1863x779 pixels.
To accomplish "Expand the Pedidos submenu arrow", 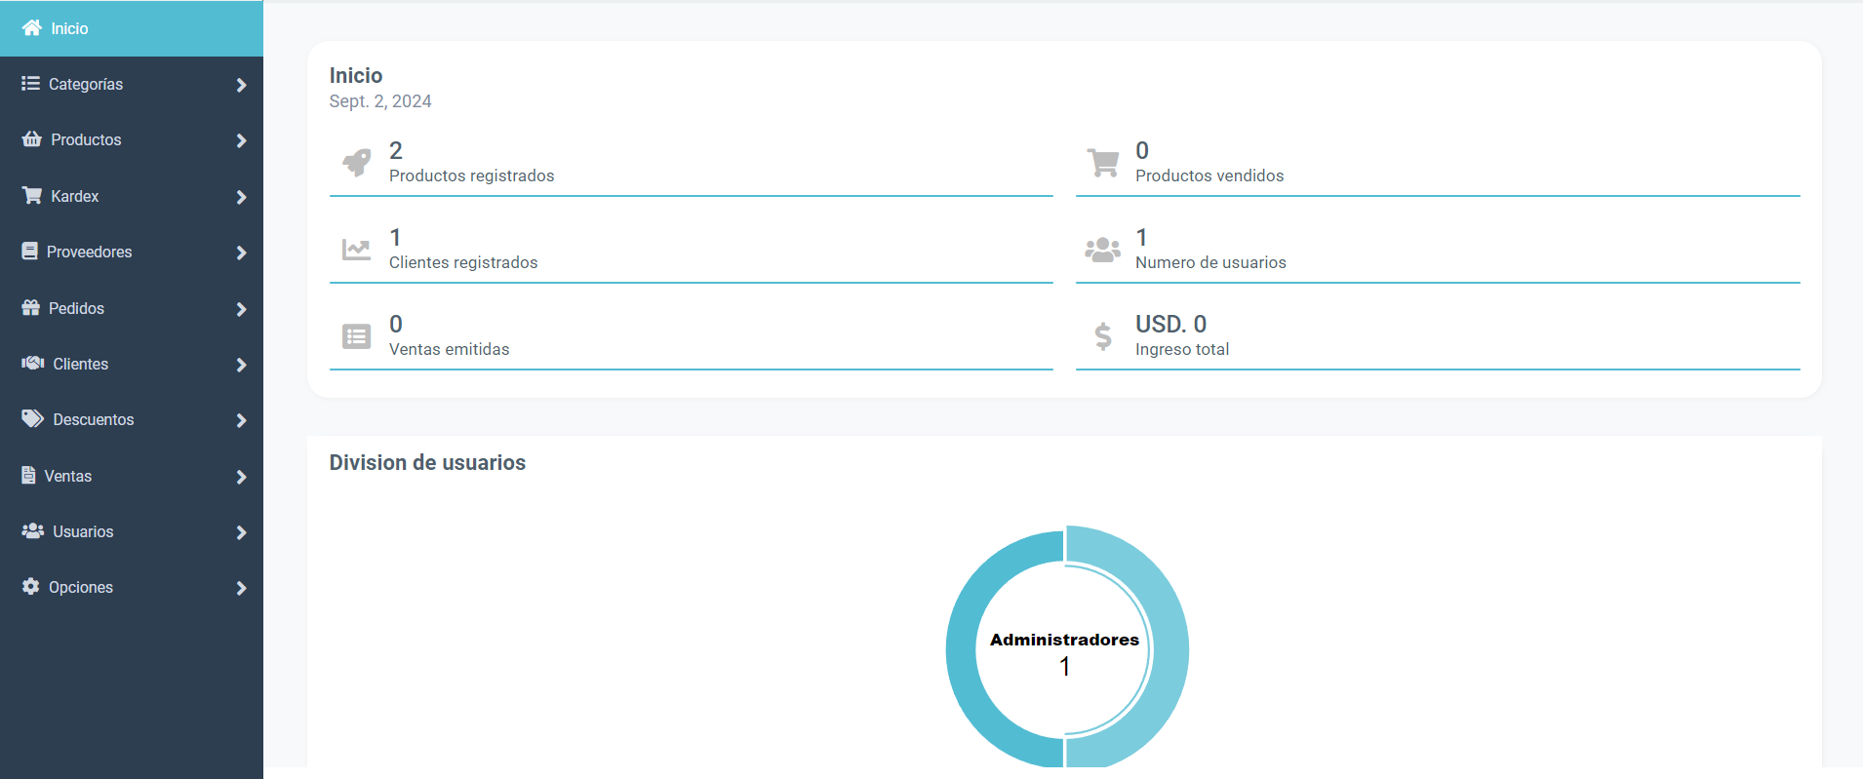I will pyautogui.click(x=241, y=309).
